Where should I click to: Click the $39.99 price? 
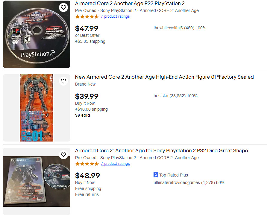[x=87, y=96]
